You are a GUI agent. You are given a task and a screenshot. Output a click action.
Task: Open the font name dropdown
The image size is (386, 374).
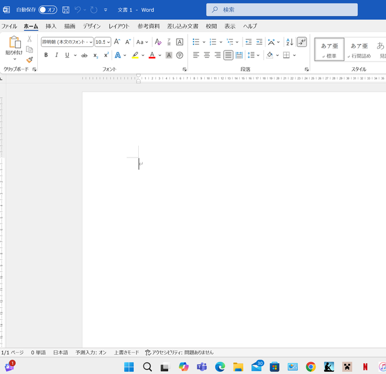pyautogui.click(x=90, y=42)
